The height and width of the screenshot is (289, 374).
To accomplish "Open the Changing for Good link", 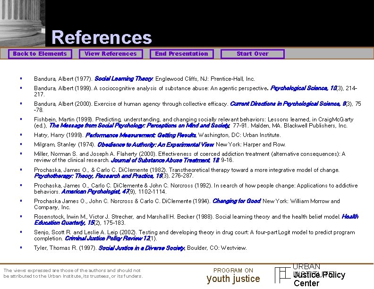I will coord(237,201).
